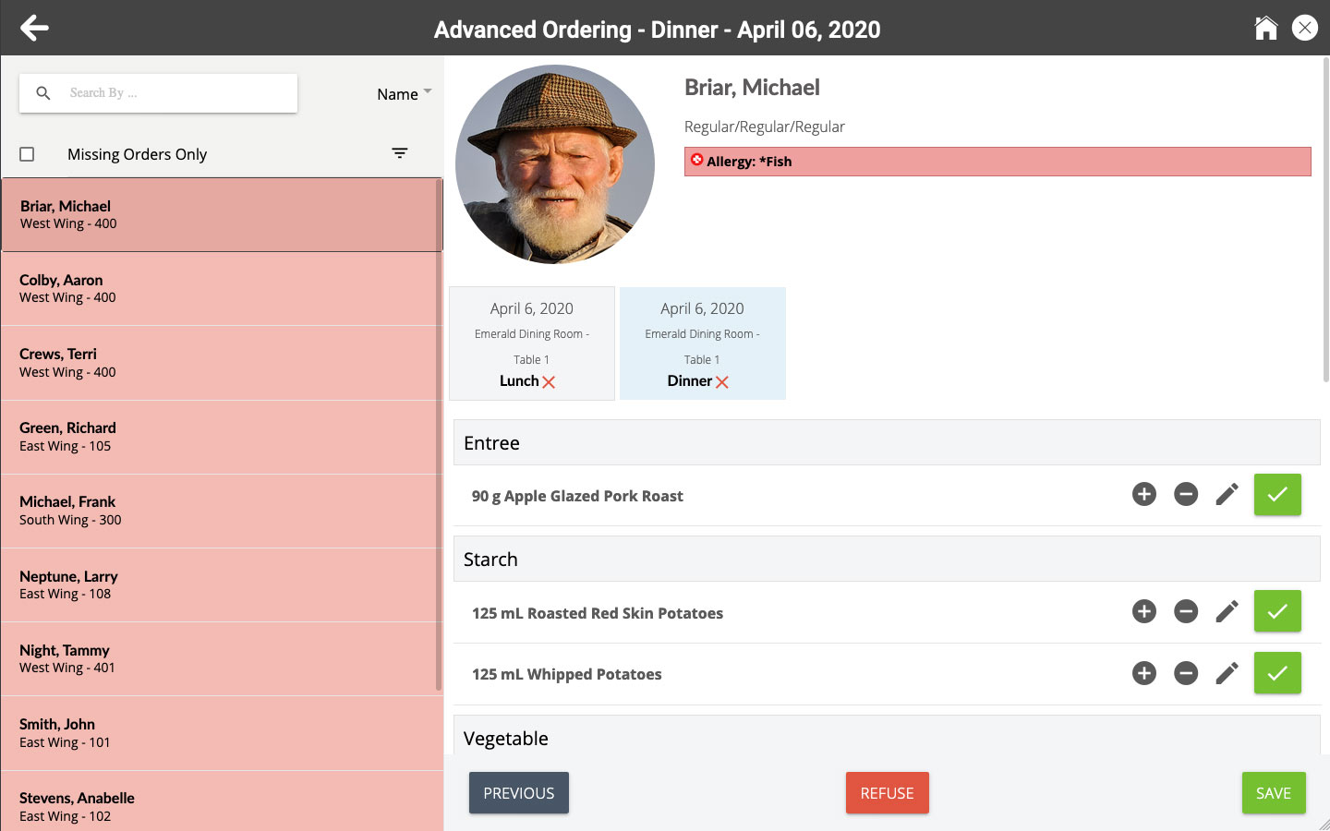The height and width of the screenshot is (831, 1330).
Task: Add a serving of Apple Glazed Pork Roast
Action: click(1143, 495)
